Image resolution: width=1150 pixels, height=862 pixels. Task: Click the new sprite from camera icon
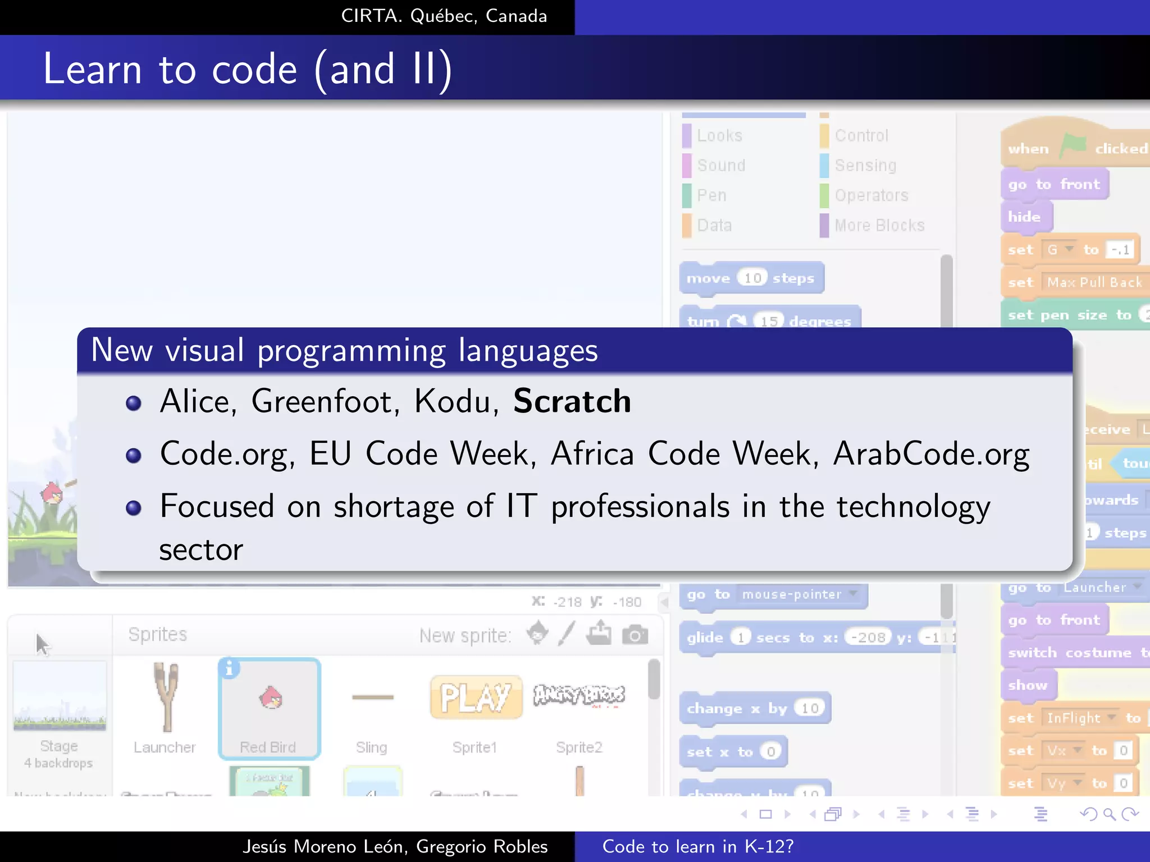[x=635, y=635]
